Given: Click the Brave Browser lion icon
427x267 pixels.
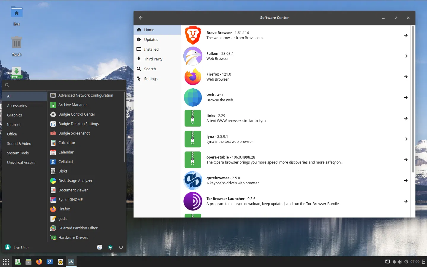Looking at the screenshot, I should [x=193, y=35].
